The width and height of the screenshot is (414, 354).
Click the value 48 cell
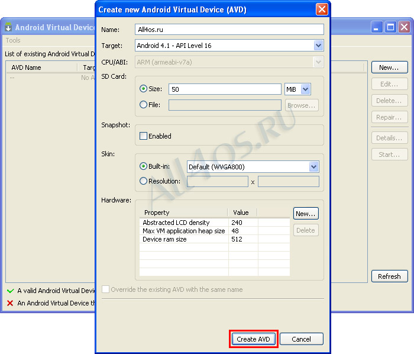243,231
